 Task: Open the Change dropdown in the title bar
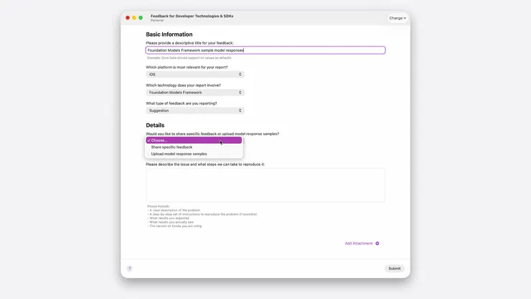click(x=398, y=18)
